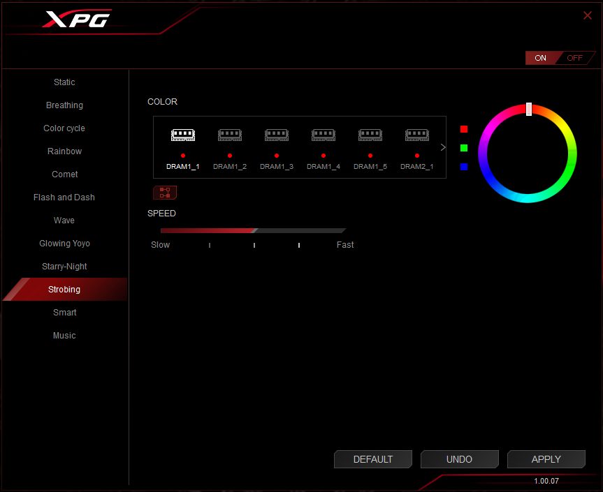603x492 pixels.
Task: Select the DRAM1_5 memory module icon
Action: point(370,135)
